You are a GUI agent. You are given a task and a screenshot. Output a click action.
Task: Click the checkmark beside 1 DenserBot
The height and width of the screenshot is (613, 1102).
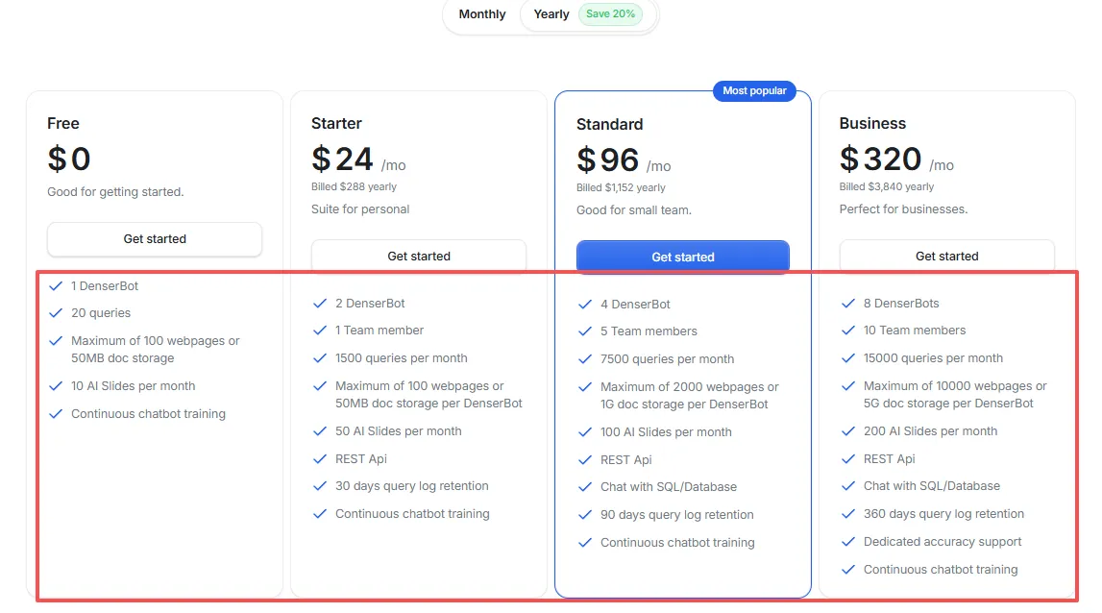click(56, 285)
